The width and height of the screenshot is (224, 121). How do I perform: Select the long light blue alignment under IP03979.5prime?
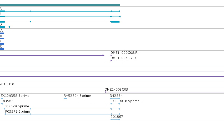pos(62,114)
